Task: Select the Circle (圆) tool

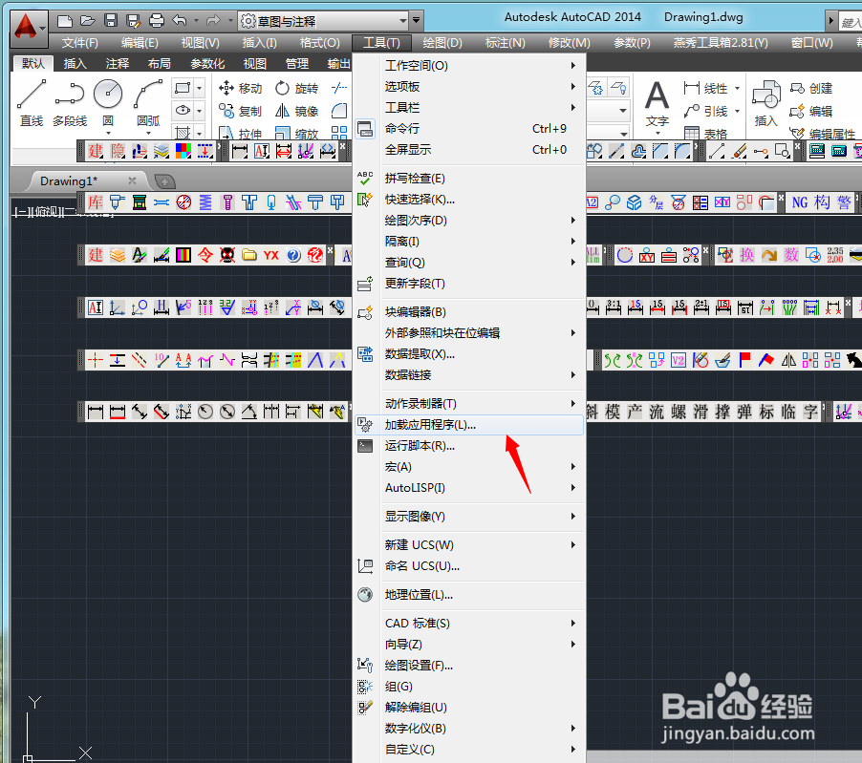Action: [108, 103]
